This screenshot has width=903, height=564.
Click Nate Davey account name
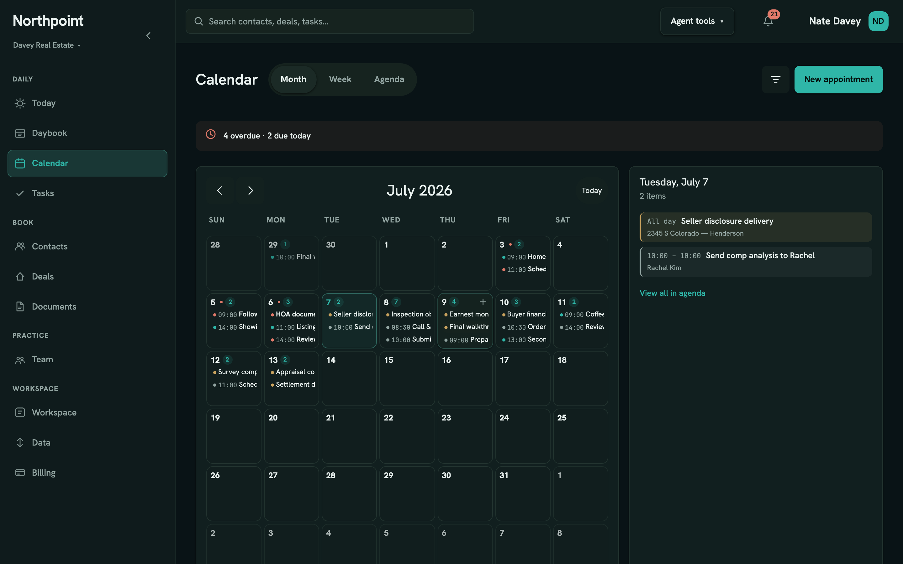(x=835, y=21)
